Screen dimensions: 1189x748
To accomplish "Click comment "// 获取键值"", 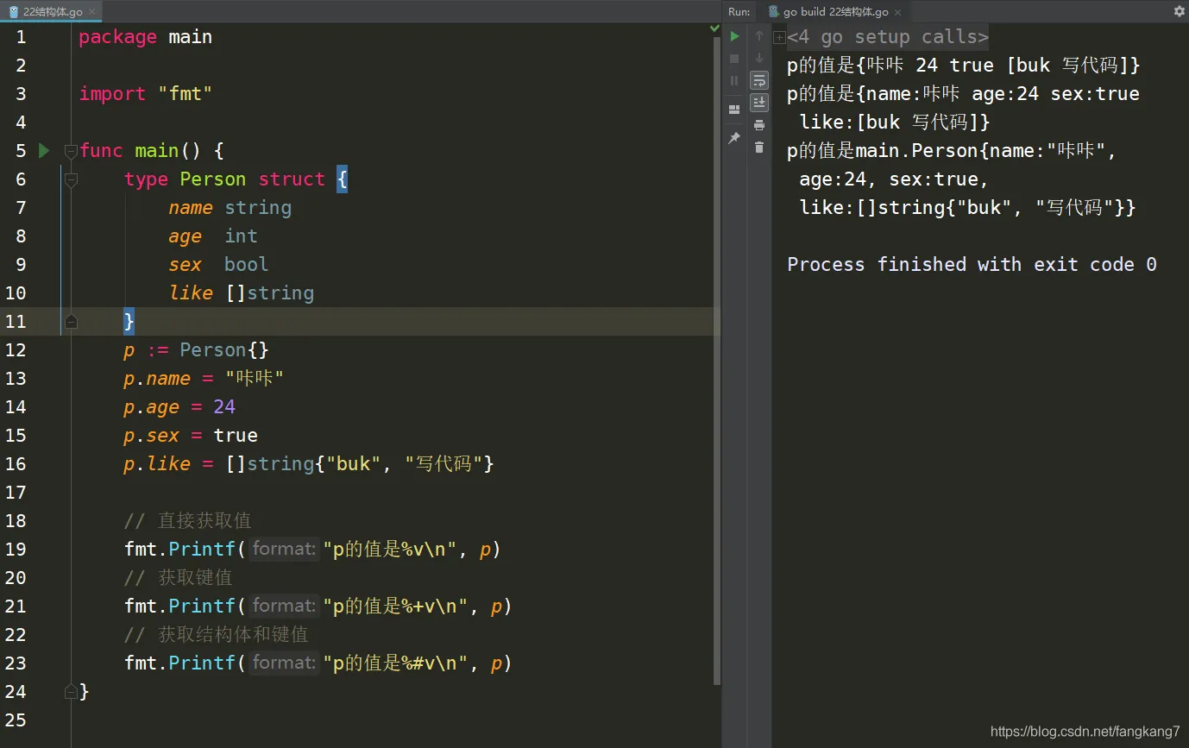I will (x=179, y=577).
